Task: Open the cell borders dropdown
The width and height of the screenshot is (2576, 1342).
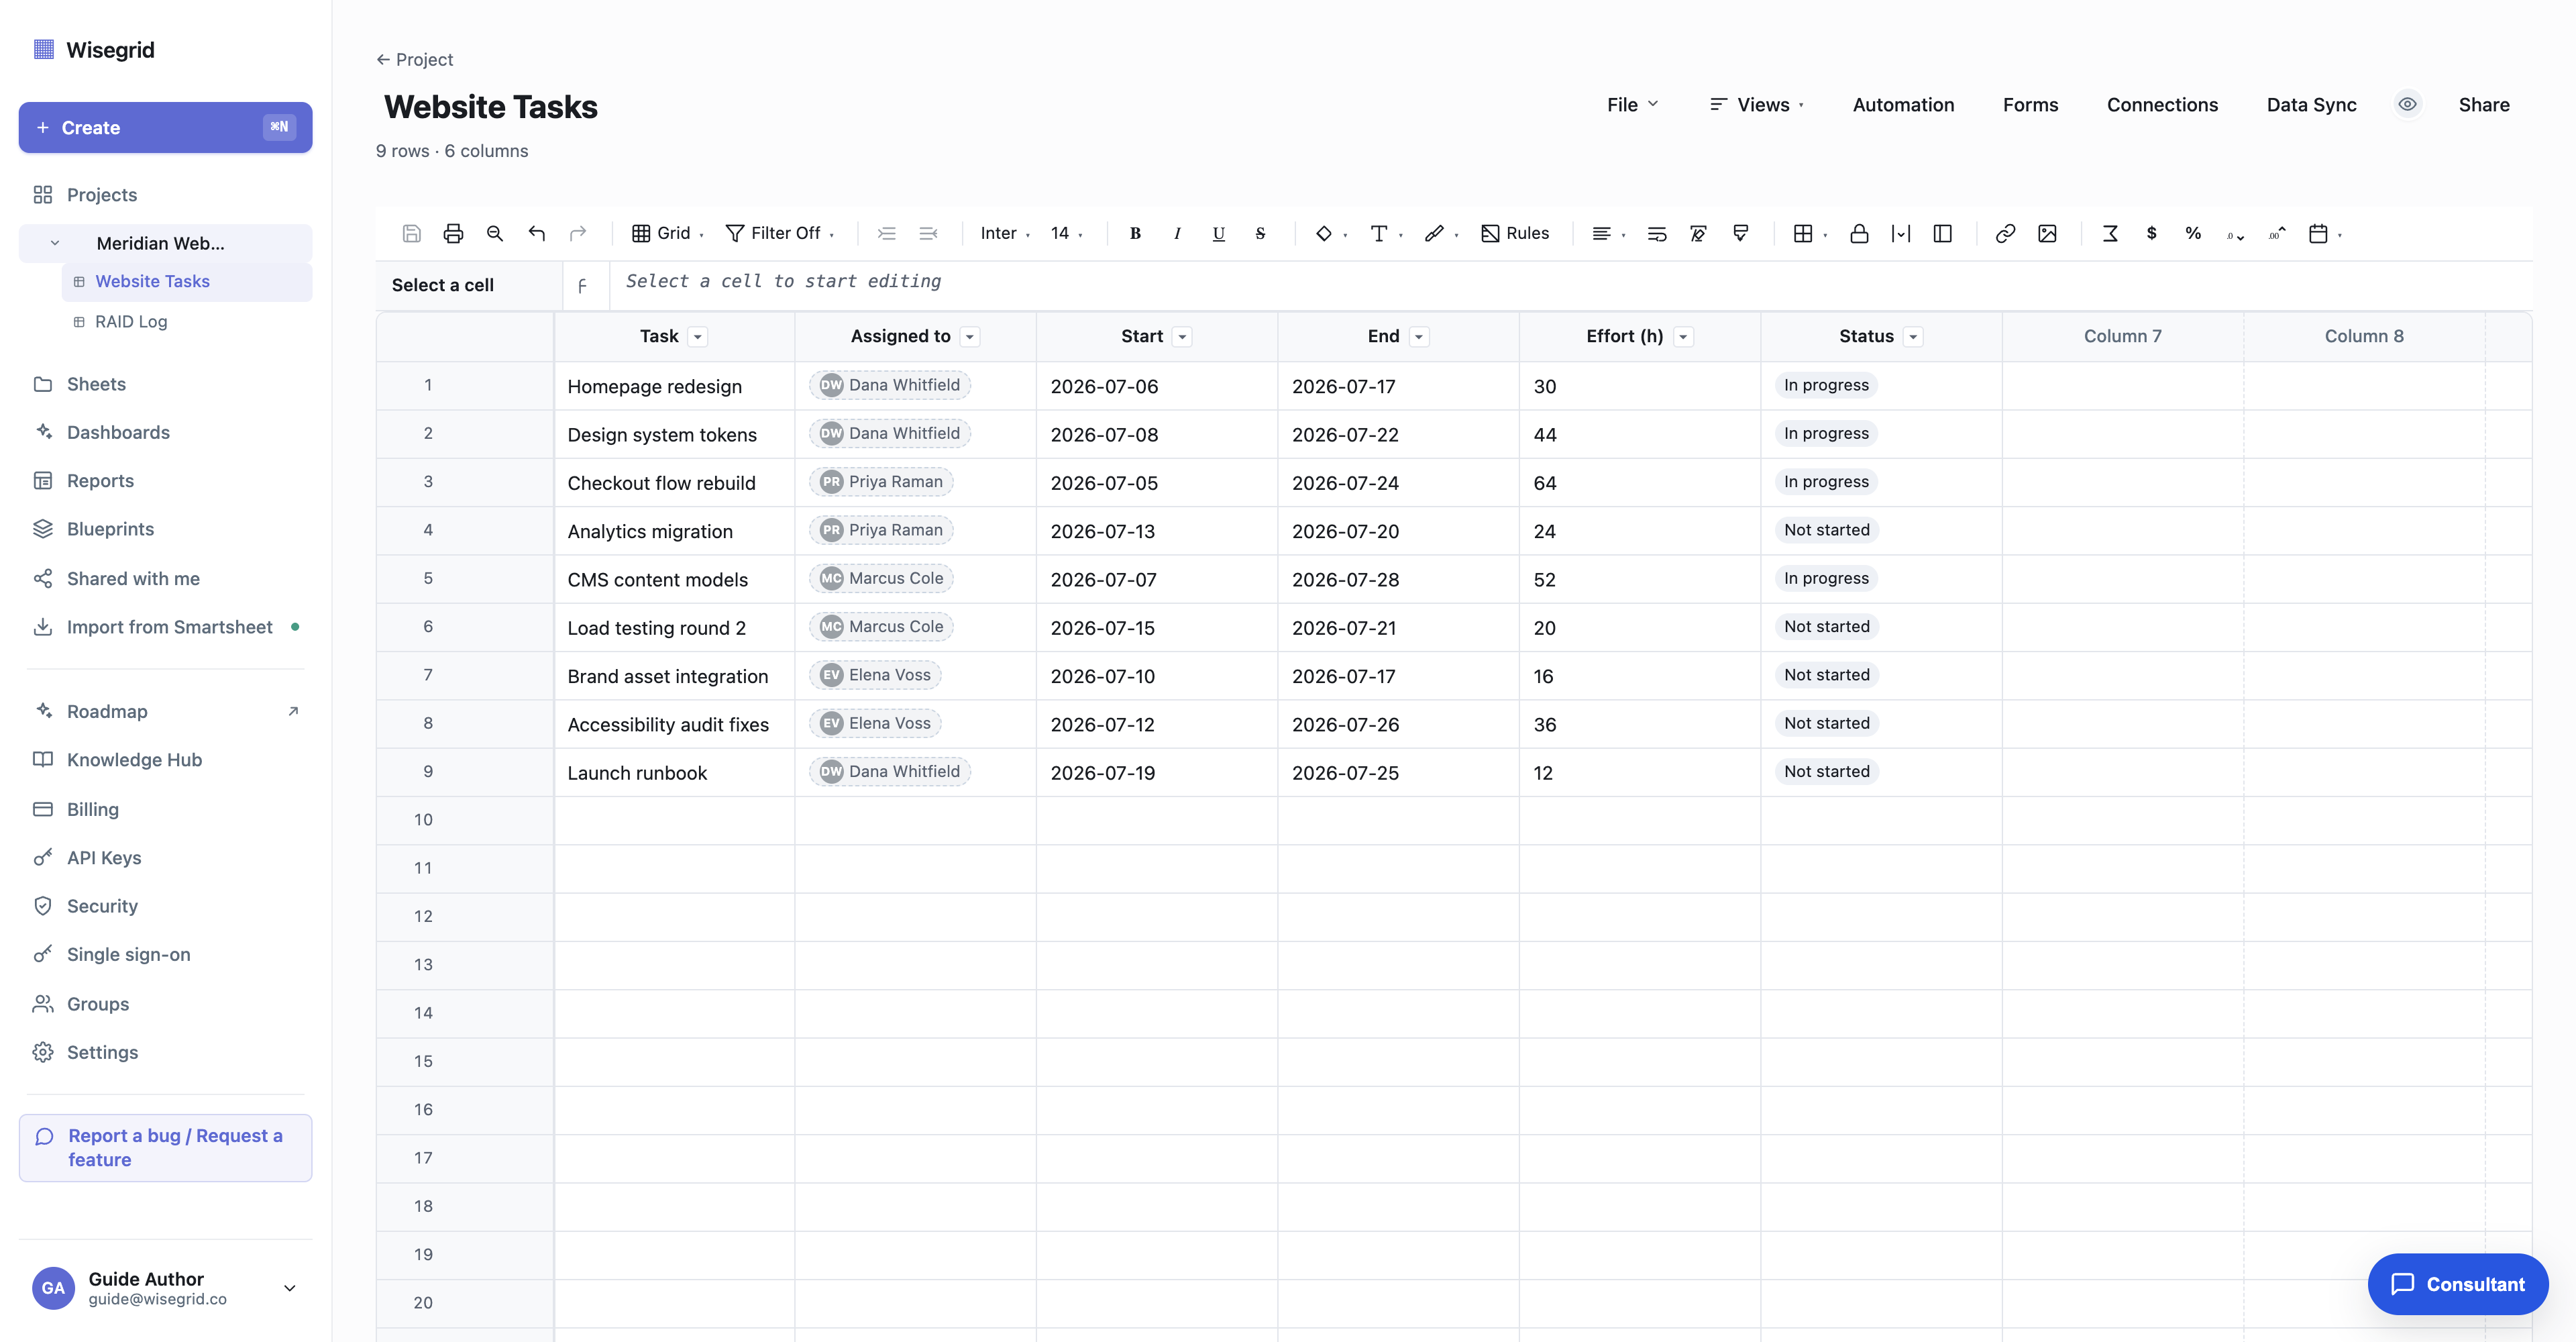Action: [1811, 233]
